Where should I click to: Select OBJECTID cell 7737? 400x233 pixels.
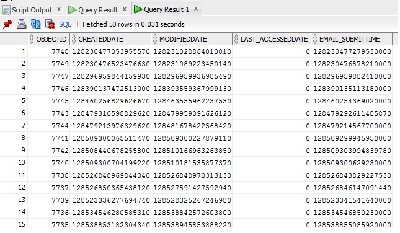tap(49, 188)
